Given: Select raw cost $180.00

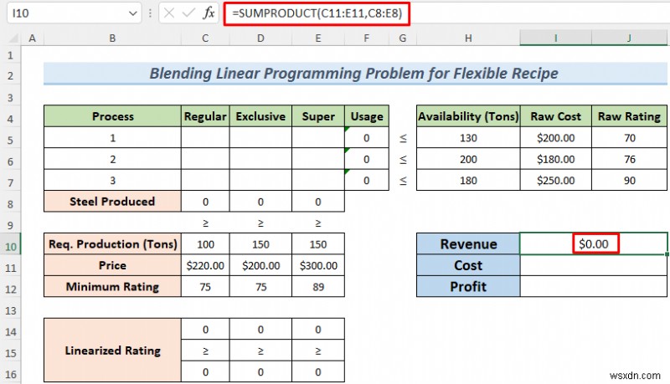Looking at the screenshot, I should 555,159.
